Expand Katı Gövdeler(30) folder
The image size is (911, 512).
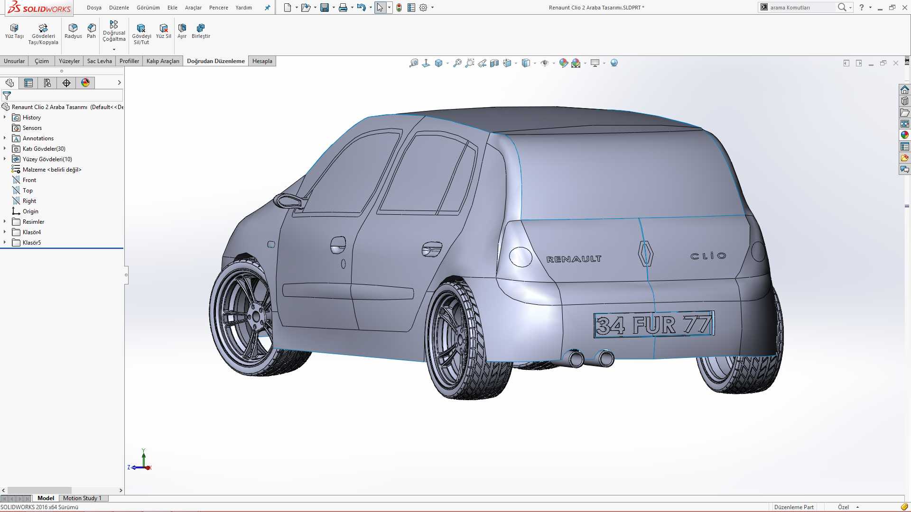5,148
